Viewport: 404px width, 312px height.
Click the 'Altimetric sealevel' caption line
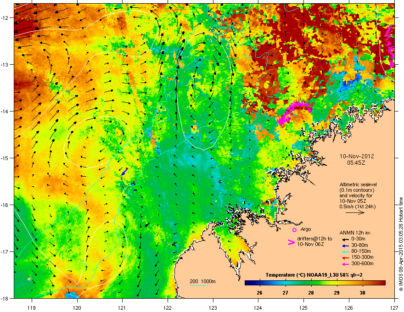358,184
